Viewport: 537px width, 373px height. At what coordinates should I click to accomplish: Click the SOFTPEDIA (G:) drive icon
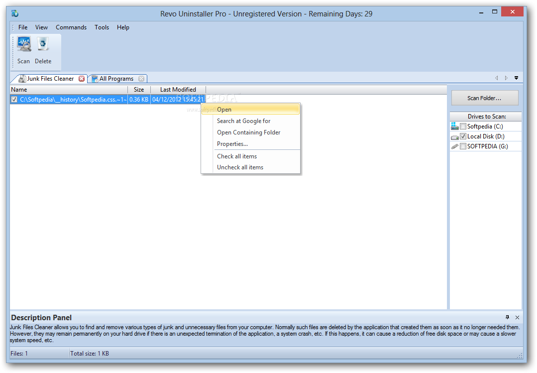[x=454, y=146]
